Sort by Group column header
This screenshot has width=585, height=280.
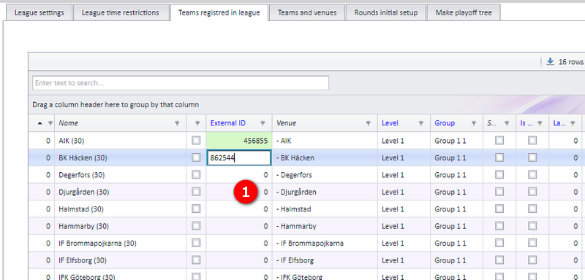(445, 123)
